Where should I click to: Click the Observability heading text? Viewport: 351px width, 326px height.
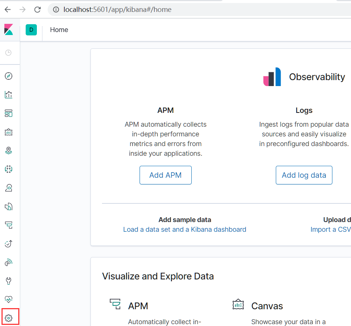click(x=317, y=77)
